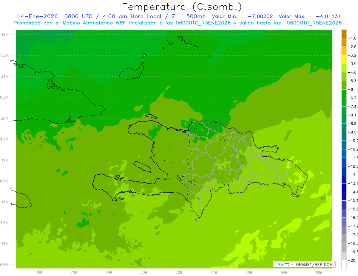Click the 74W longitude axis label

pyautogui.click(x=109, y=272)
